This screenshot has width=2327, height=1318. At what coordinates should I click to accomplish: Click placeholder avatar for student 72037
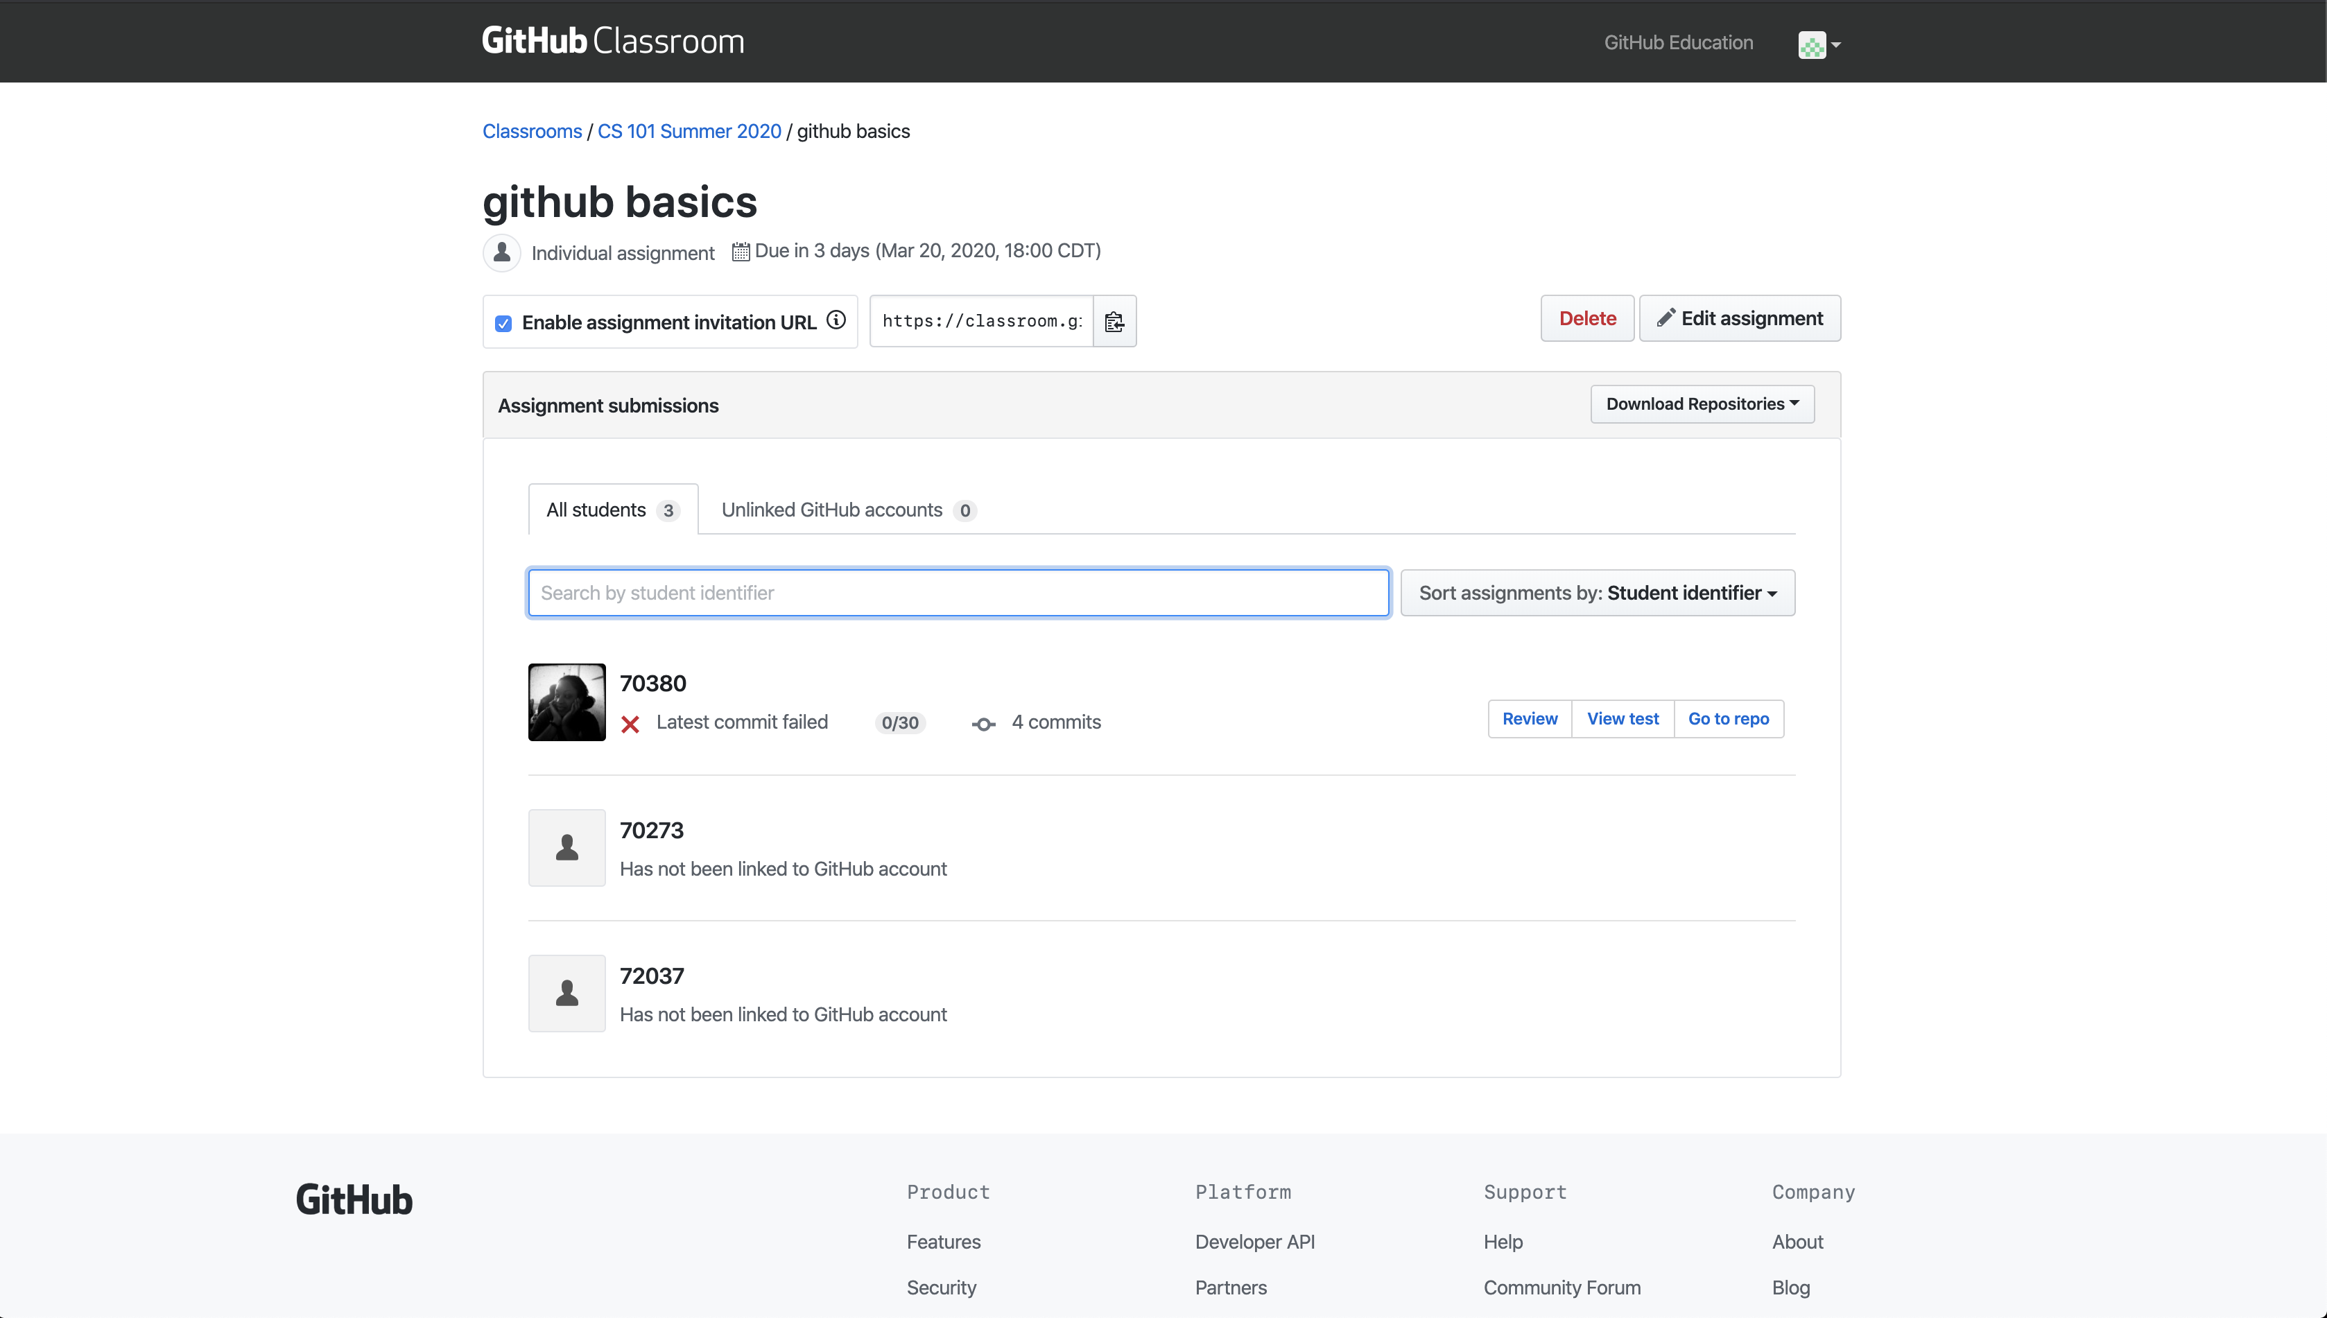(x=566, y=994)
